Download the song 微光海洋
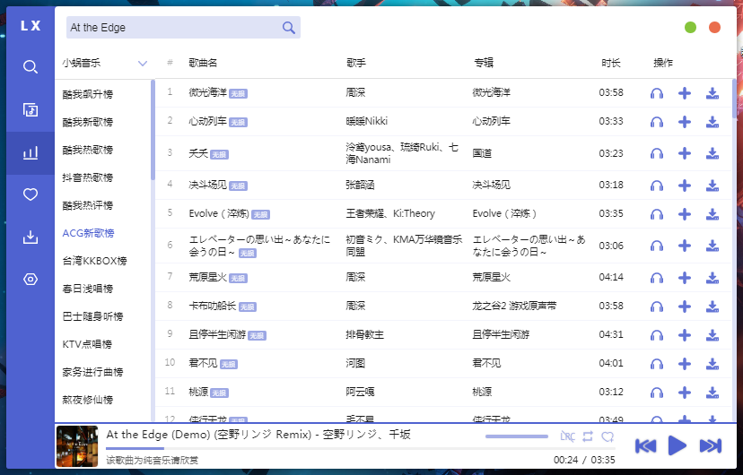The width and height of the screenshot is (743, 475). coord(712,93)
